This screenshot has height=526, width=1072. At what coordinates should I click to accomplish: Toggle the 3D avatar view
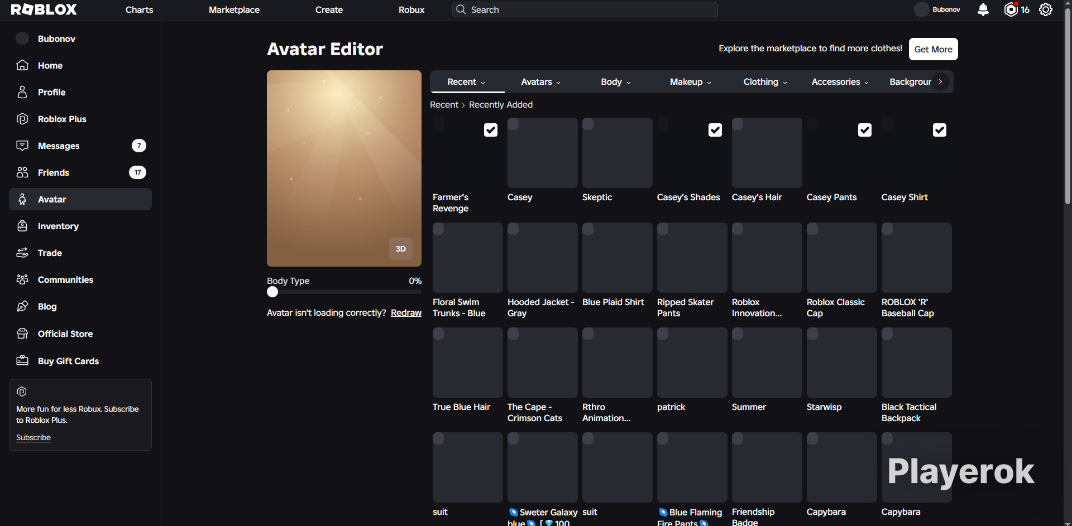[x=401, y=249]
